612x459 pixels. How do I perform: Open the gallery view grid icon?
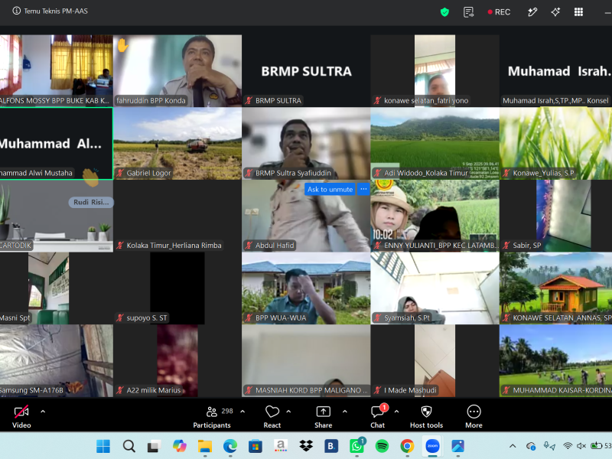click(x=578, y=12)
